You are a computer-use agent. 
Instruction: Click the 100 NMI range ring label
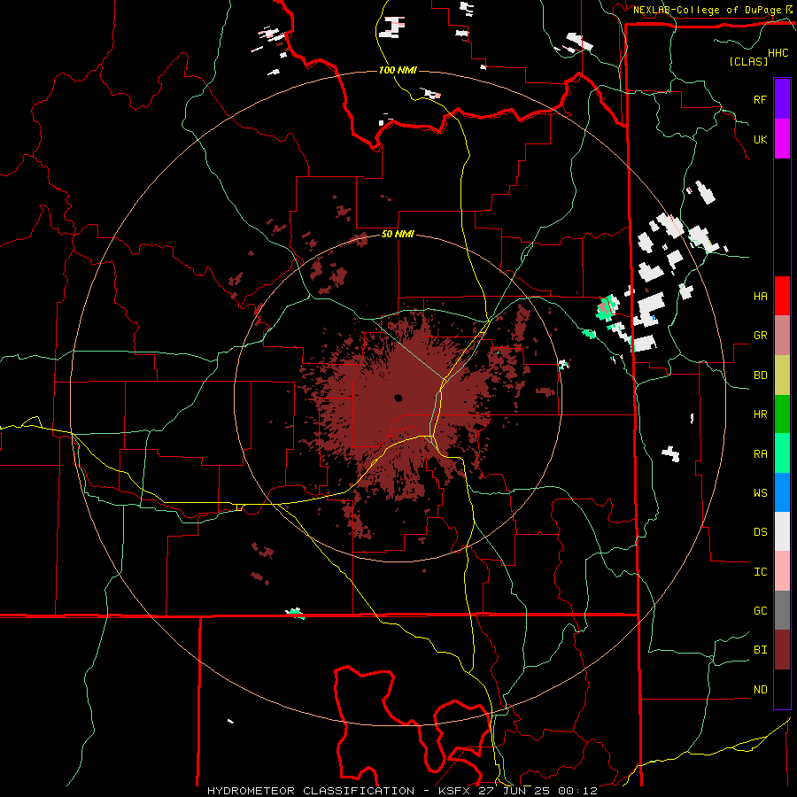398,70
